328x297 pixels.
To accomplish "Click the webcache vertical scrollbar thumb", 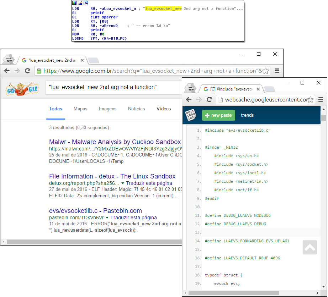I will click(323, 118).
